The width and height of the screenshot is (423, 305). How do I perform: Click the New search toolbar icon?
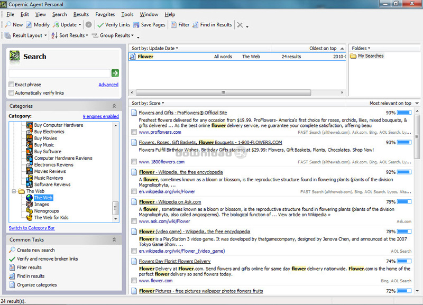(x=8, y=25)
